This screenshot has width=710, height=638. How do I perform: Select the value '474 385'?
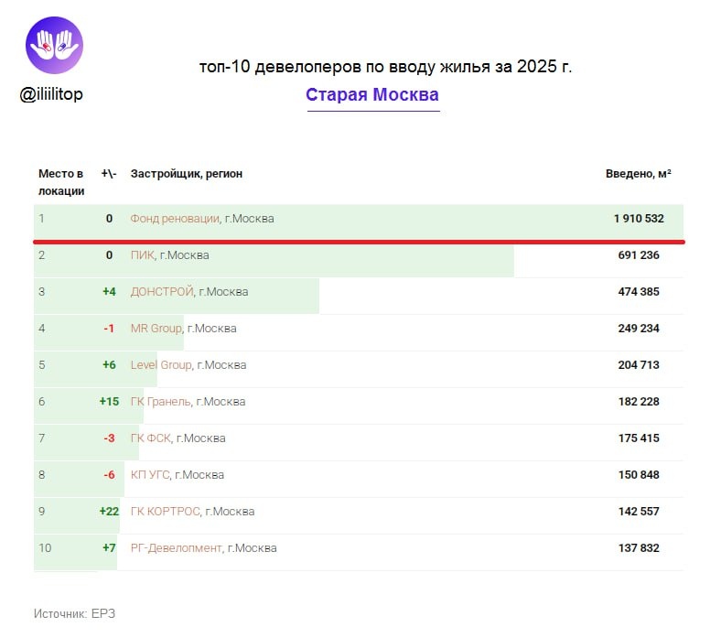pos(639,292)
